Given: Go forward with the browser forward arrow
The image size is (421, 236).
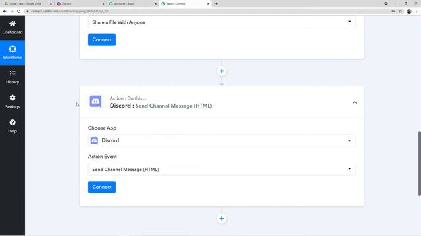Looking at the screenshot, I should pyautogui.click(x=12, y=12).
